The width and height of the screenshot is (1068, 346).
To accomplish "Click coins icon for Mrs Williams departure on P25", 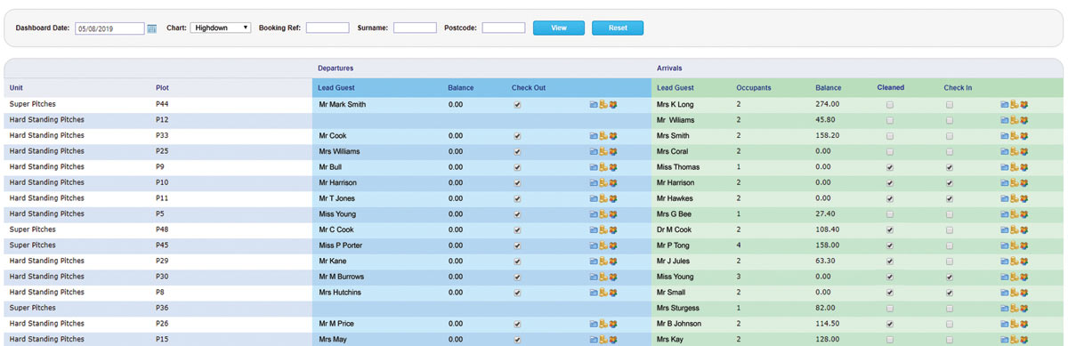I will click(603, 152).
